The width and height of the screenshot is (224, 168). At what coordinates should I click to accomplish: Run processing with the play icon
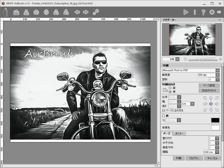click(186, 12)
